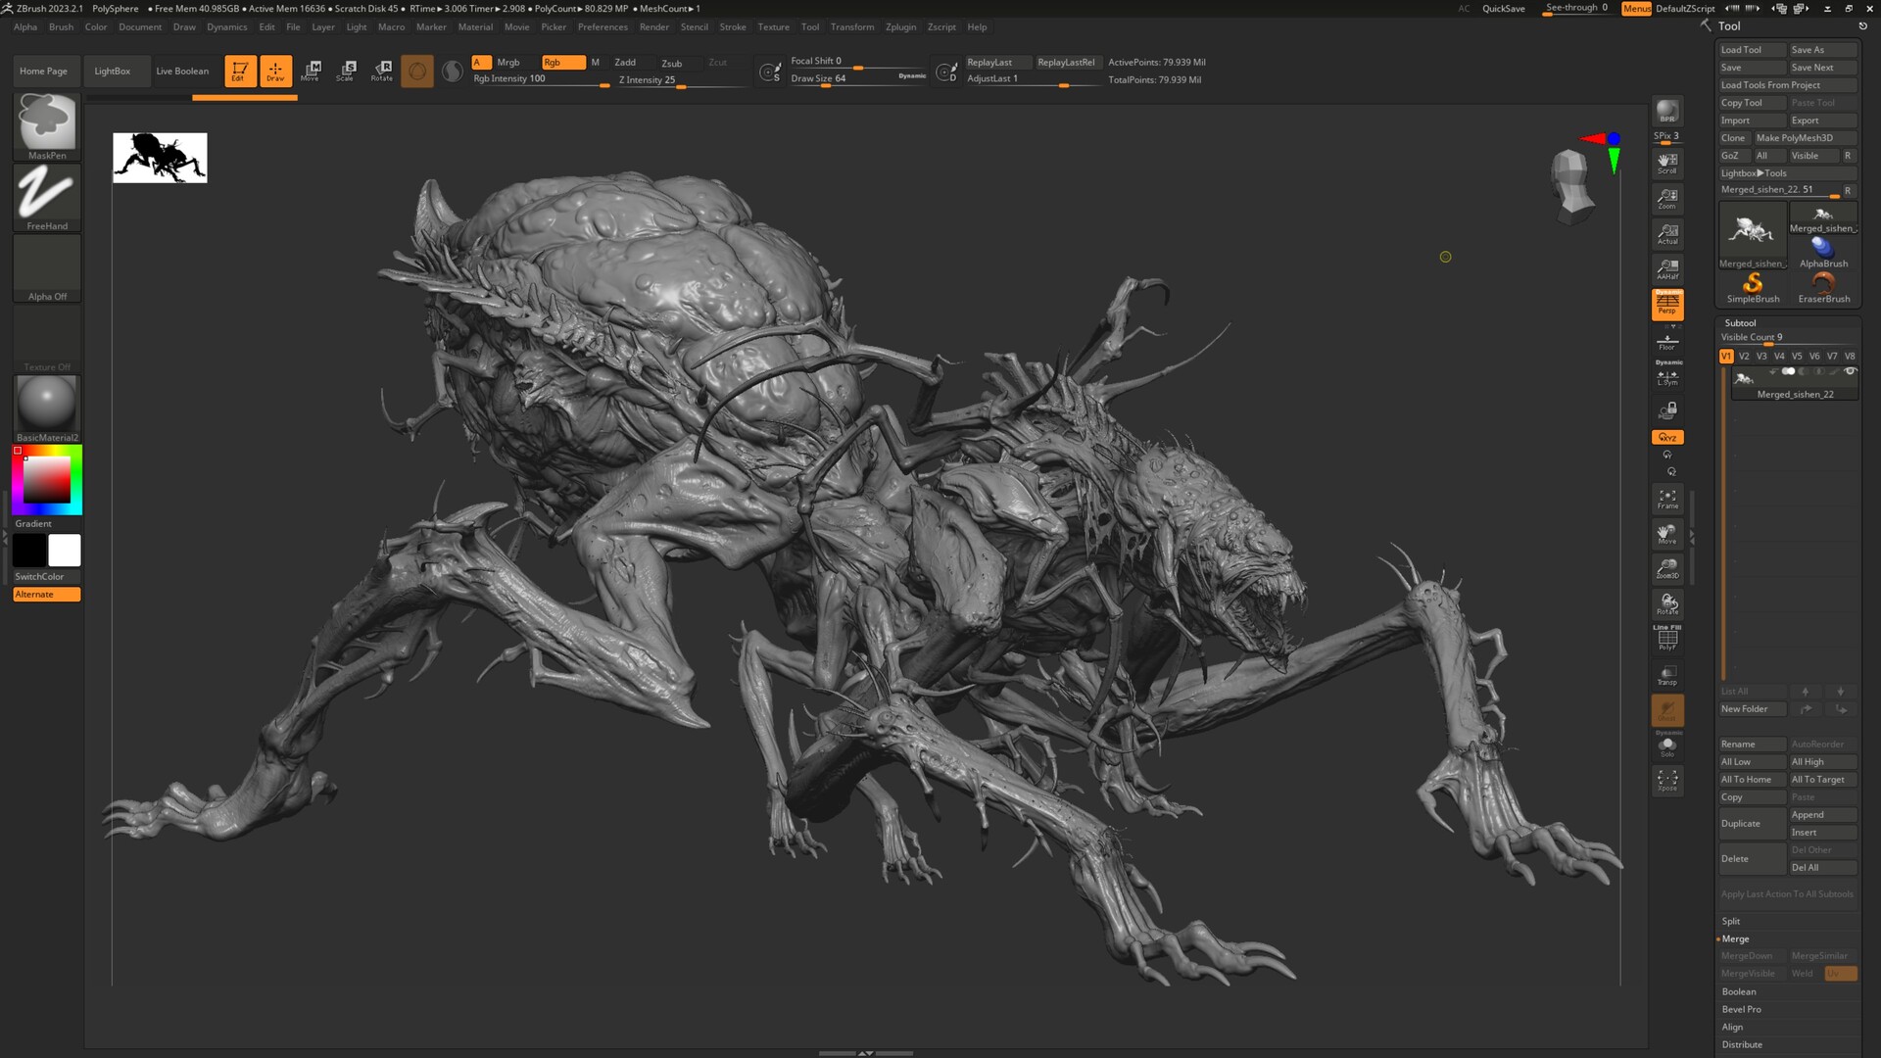The width and height of the screenshot is (1881, 1058).
Task: Collapse the Subtool palette header
Action: pyautogui.click(x=1740, y=322)
